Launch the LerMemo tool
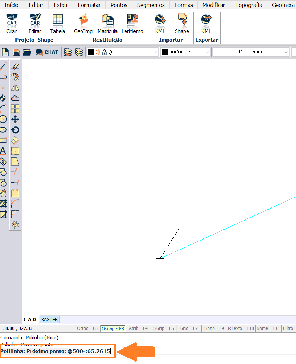Image resolution: width=296 pixels, height=364 pixels. click(x=132, y=24)
